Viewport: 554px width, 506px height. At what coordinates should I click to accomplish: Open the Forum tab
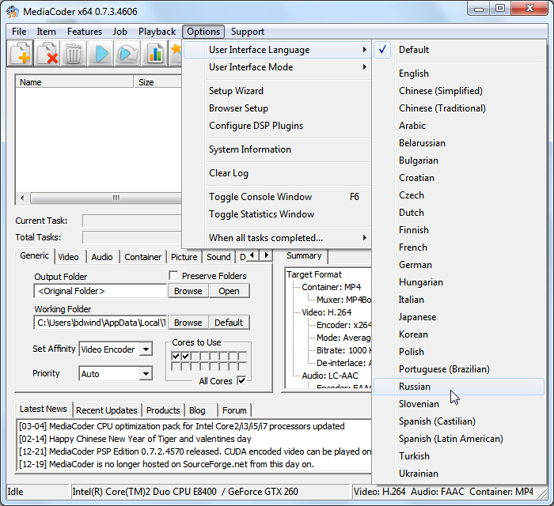point(234,410)
